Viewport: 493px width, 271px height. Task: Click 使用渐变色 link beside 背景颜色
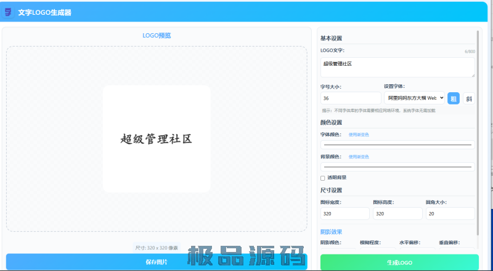coord(359,157)
